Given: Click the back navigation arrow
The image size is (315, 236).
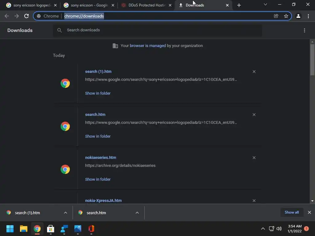Looking at the screenshot, I should click(x=7, y=16).
